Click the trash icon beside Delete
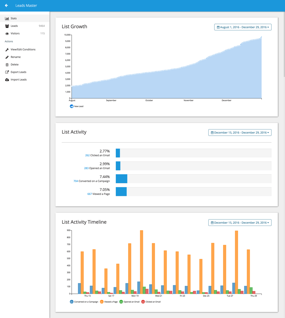285x318 pixels. click(7, 65)
